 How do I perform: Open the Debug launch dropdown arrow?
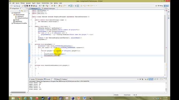[x=42, y=6]
